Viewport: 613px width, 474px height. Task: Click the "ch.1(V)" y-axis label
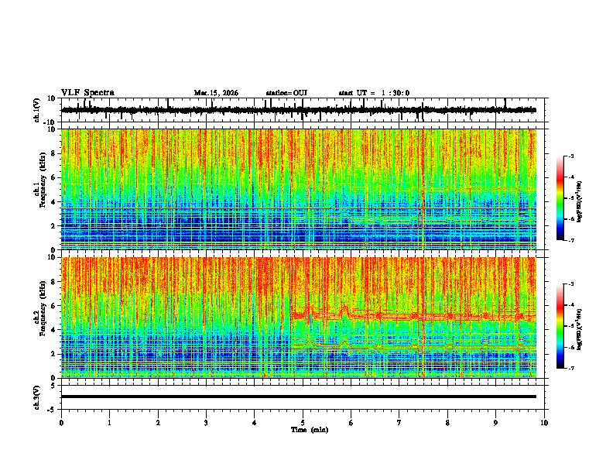click(x=37, y=110)
